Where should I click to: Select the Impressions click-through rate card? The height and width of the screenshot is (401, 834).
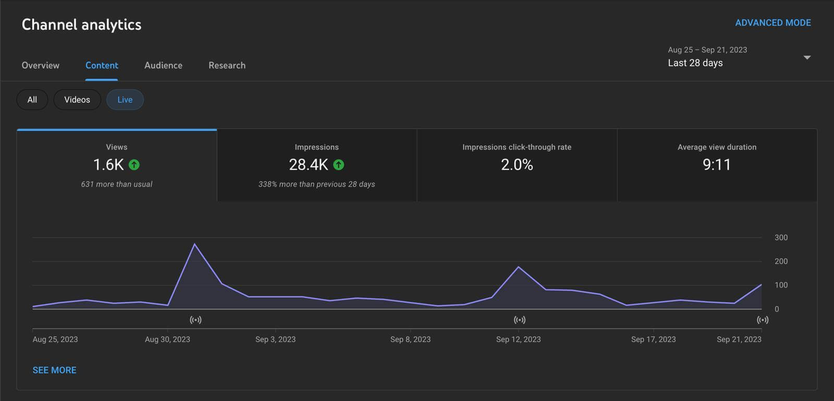517,165
